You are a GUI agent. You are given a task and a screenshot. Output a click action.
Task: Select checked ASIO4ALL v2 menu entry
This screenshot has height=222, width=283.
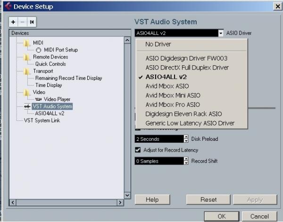point(191,77)
